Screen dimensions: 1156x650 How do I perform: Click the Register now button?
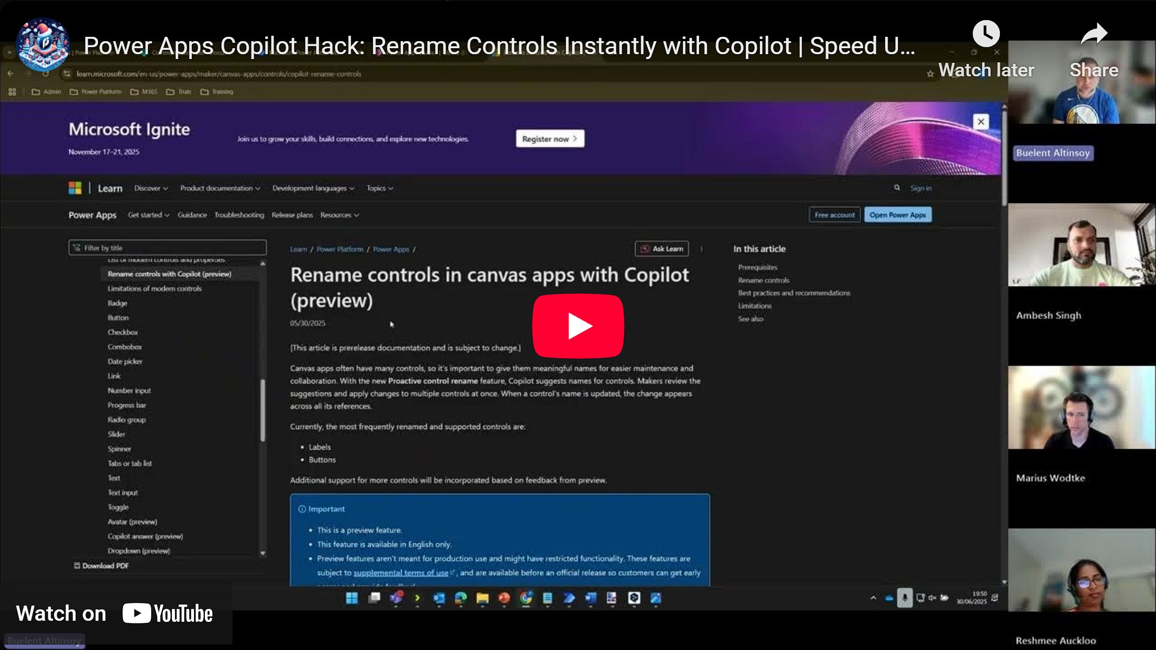tap(550, 139)
